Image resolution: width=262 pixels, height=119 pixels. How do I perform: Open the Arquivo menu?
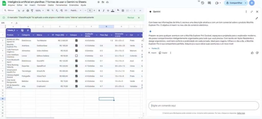click(x=11, y=5)
